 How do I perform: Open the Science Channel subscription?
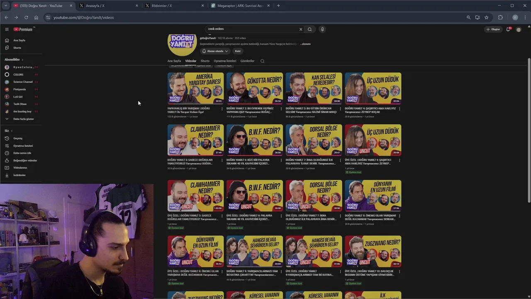(22, 82)
